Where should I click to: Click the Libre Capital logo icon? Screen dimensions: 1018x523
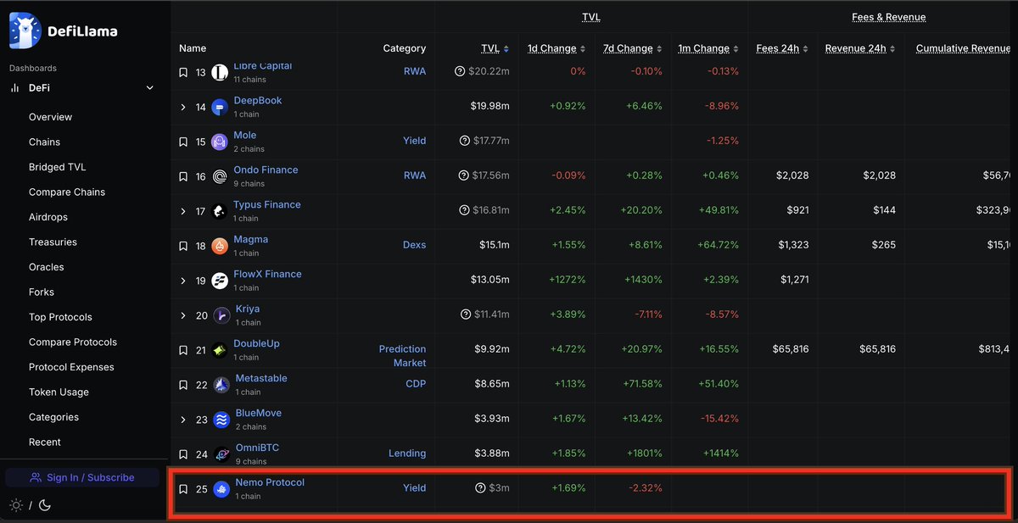pos(220,72)
